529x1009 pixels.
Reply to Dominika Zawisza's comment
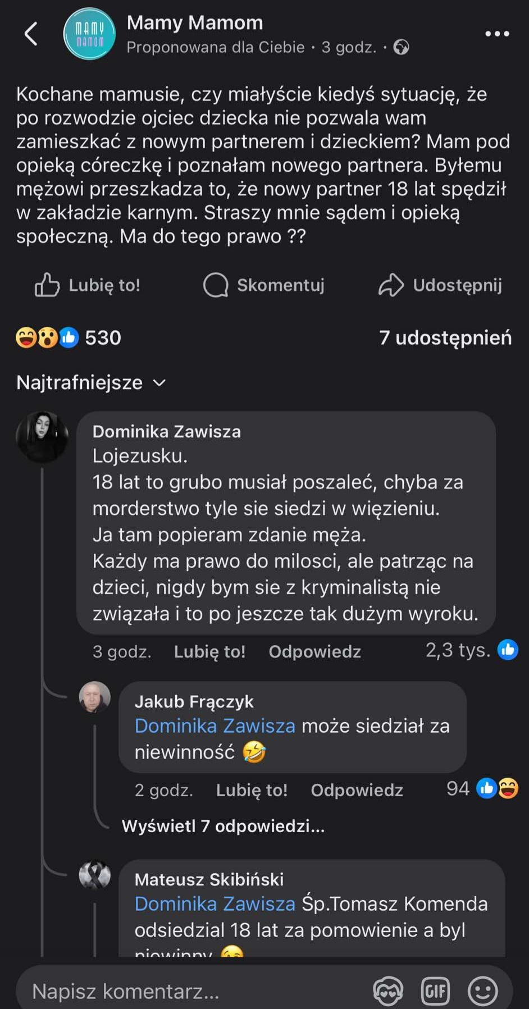point(314,651)
